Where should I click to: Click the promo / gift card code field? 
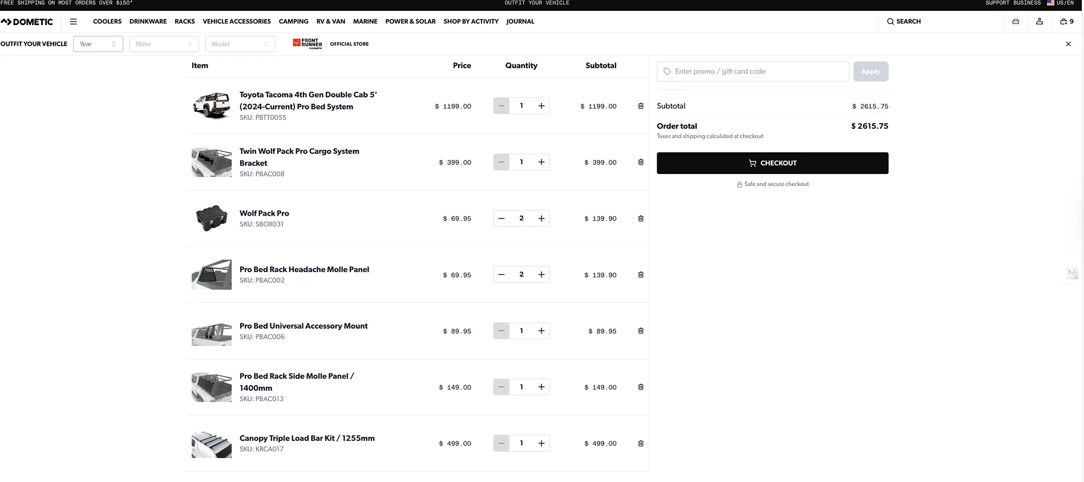coord(753,71)
